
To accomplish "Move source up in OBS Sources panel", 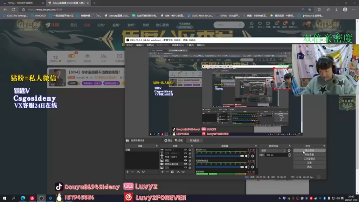I will (178, 172).
